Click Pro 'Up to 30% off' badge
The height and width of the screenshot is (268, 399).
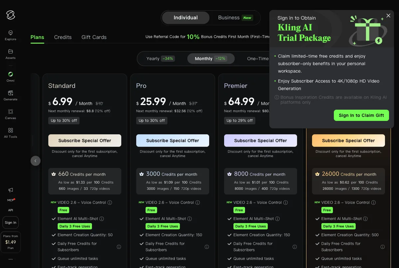pos(152,121)
